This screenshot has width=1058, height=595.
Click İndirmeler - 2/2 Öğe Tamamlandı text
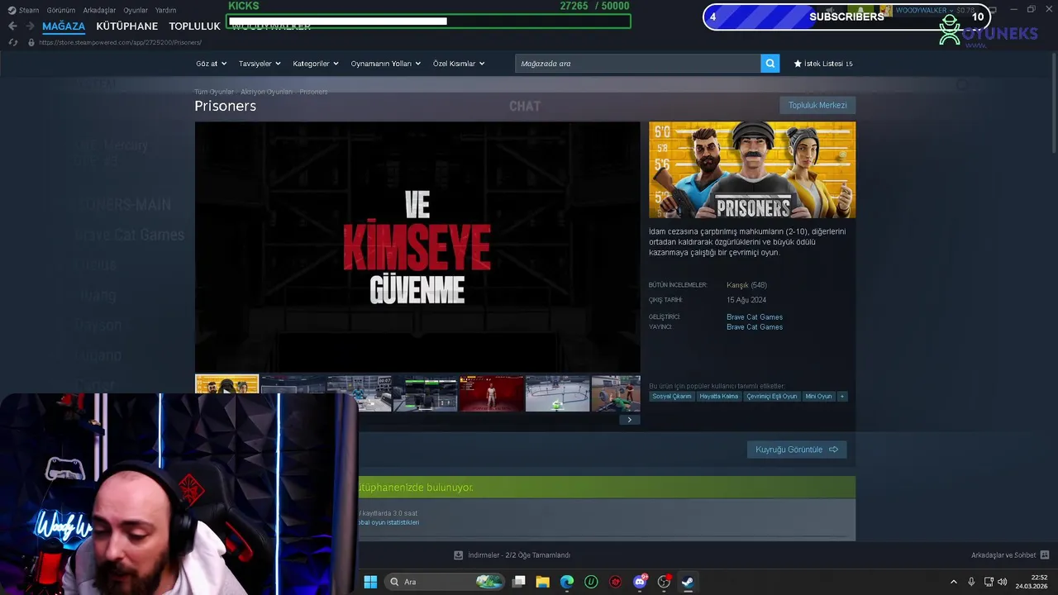click(519, 555)
